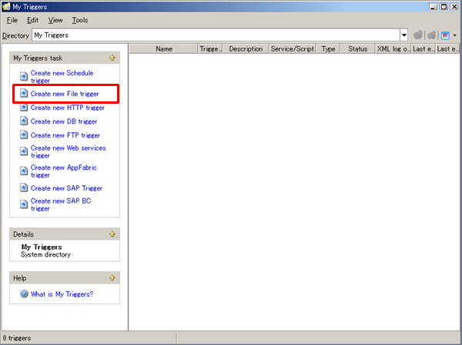This screenshot has width=462, height=345.
Task: Open What is My Triggers? help link
Action: 62,294
